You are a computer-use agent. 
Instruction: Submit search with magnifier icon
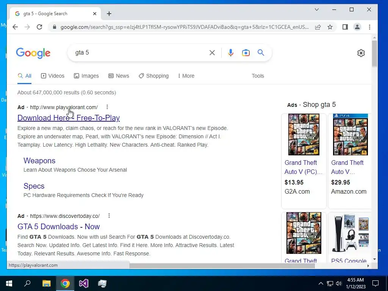click(x=261, y=52)
